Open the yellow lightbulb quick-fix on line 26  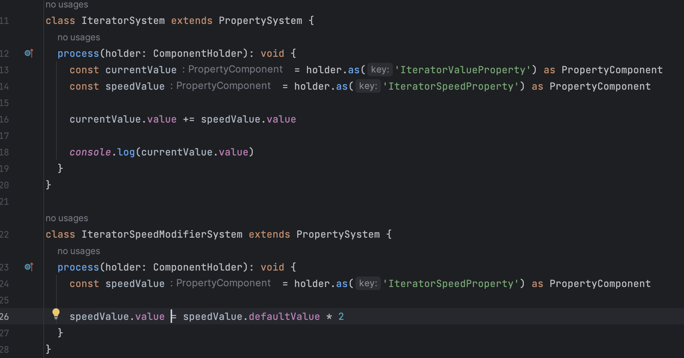(x=56, y=314)
